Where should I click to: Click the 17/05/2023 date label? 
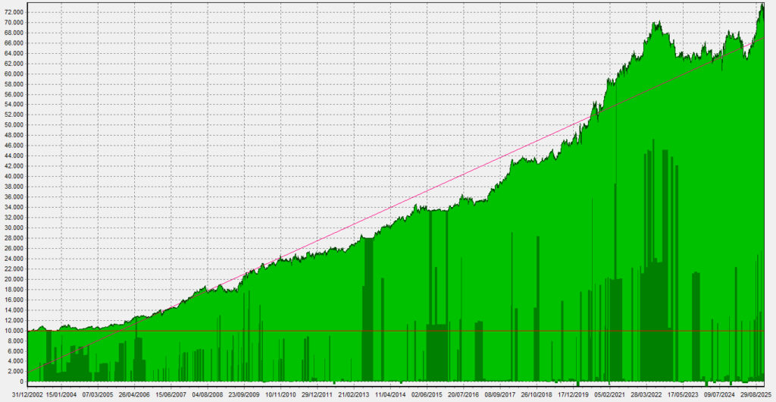[684, 395]
